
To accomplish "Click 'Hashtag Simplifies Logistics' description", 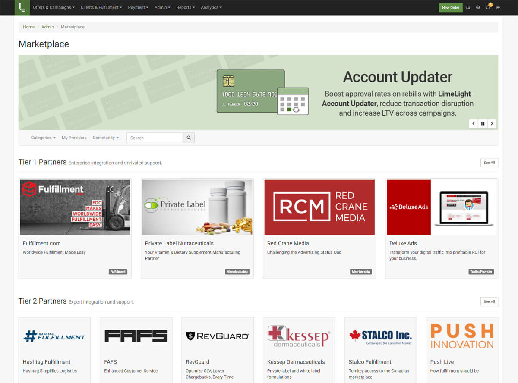I will tap(50, 371).
